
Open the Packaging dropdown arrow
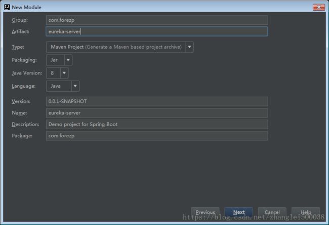(x=68, y=60)
